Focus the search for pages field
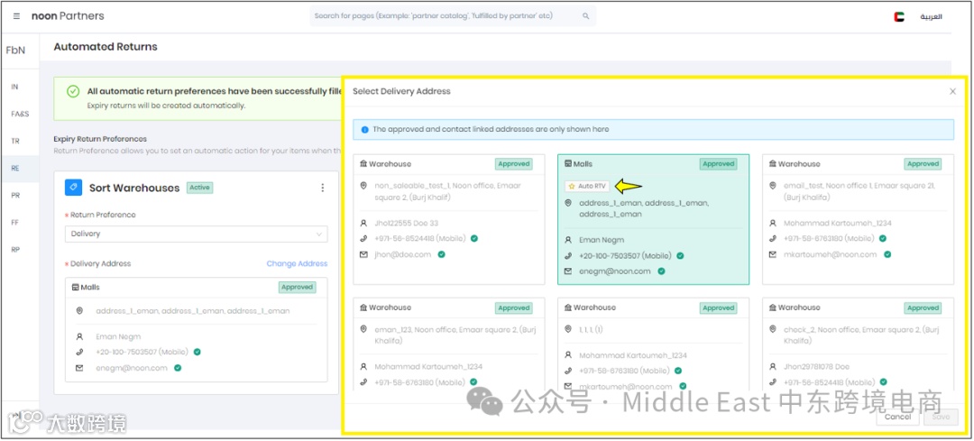This screenshot has height=441, width=974. [x=453, y=16]
